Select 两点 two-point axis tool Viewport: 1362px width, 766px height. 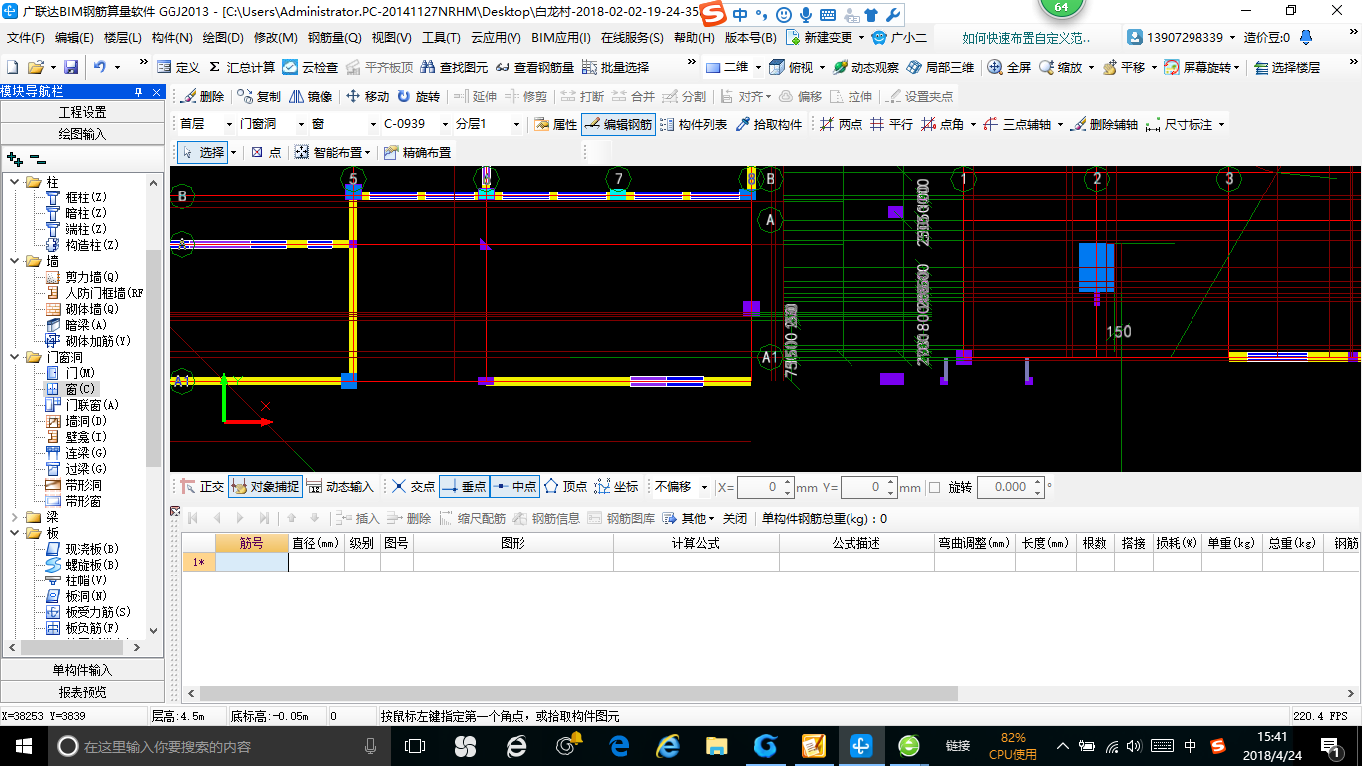tap(841, 124)
